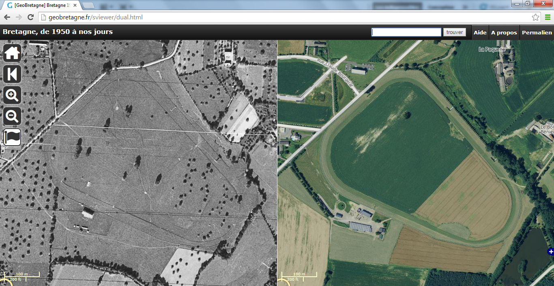
Task: Go back using the browser back arrow
Action: (7, 17)
